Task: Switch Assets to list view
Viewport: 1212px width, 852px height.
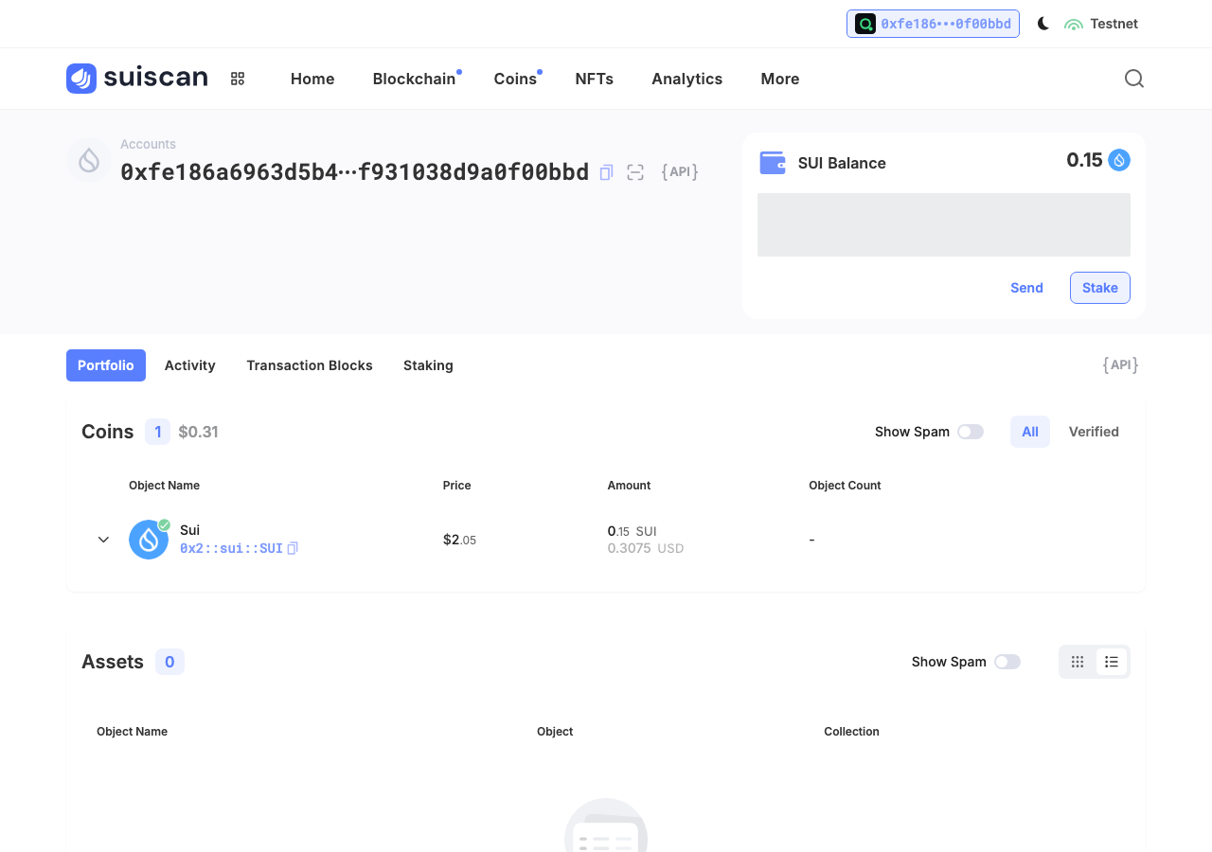Action: (1112, 662)
